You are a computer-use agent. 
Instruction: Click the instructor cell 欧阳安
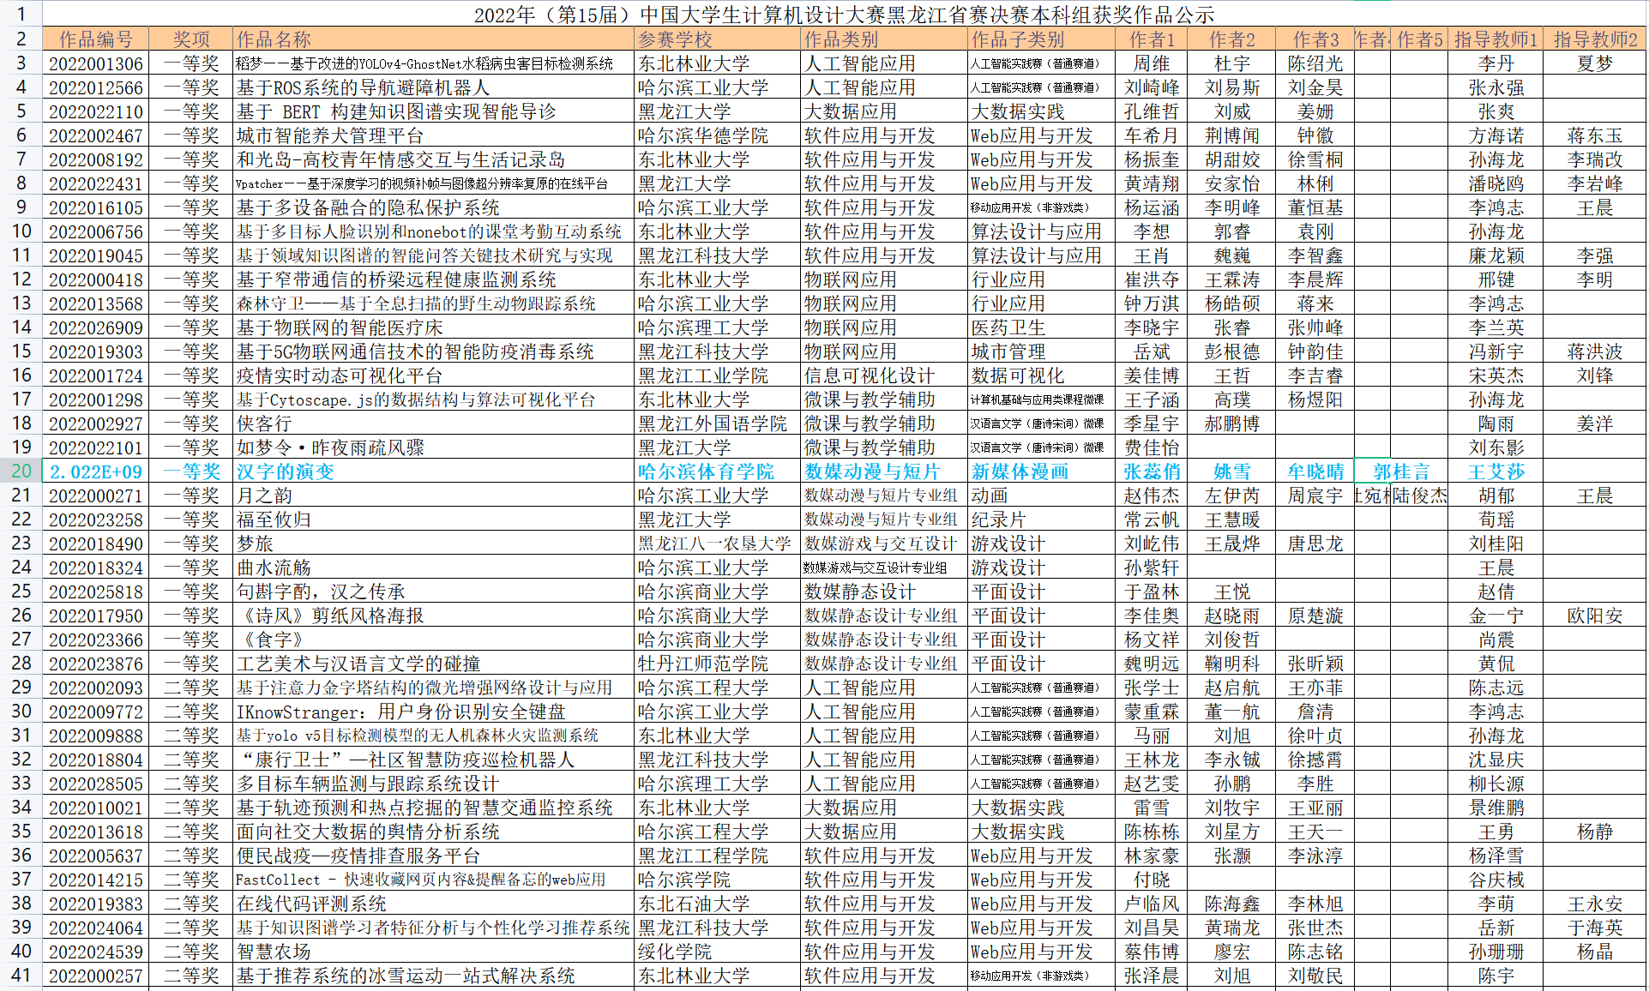(1594, 616)
